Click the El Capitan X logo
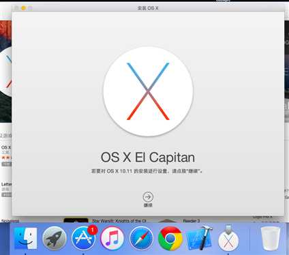Screen dimensions: 289x255 coord(148,91)
